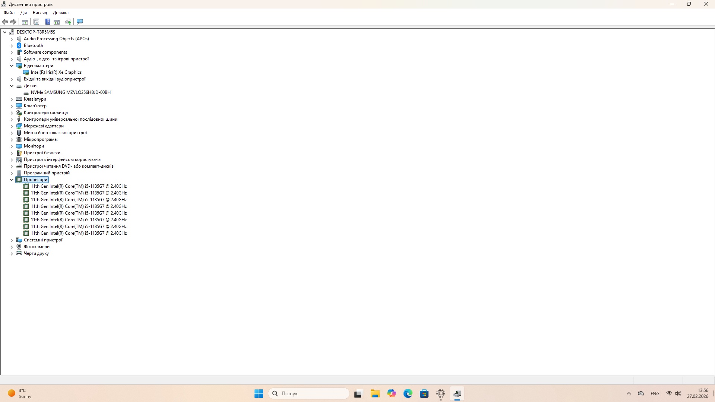Open File Explorer from the taskbar

point(375,393)
